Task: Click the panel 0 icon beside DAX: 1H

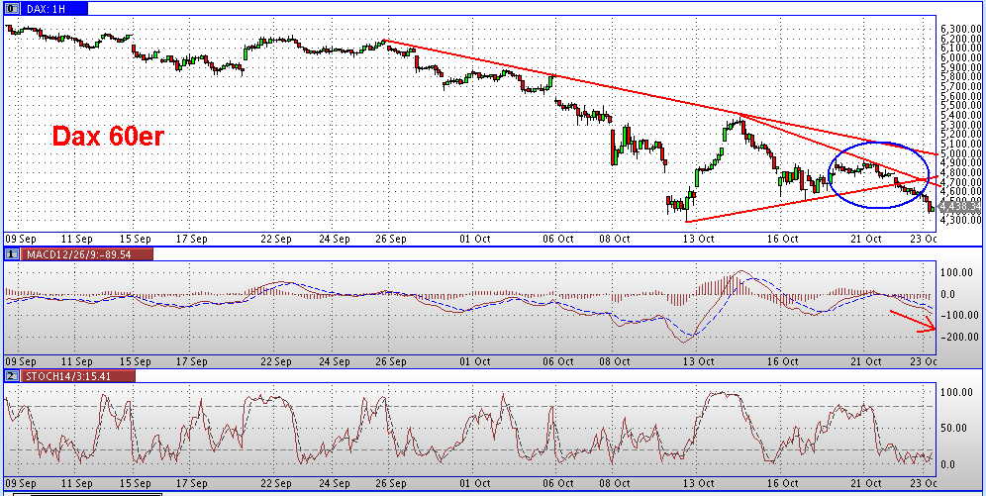Action: 10,9
